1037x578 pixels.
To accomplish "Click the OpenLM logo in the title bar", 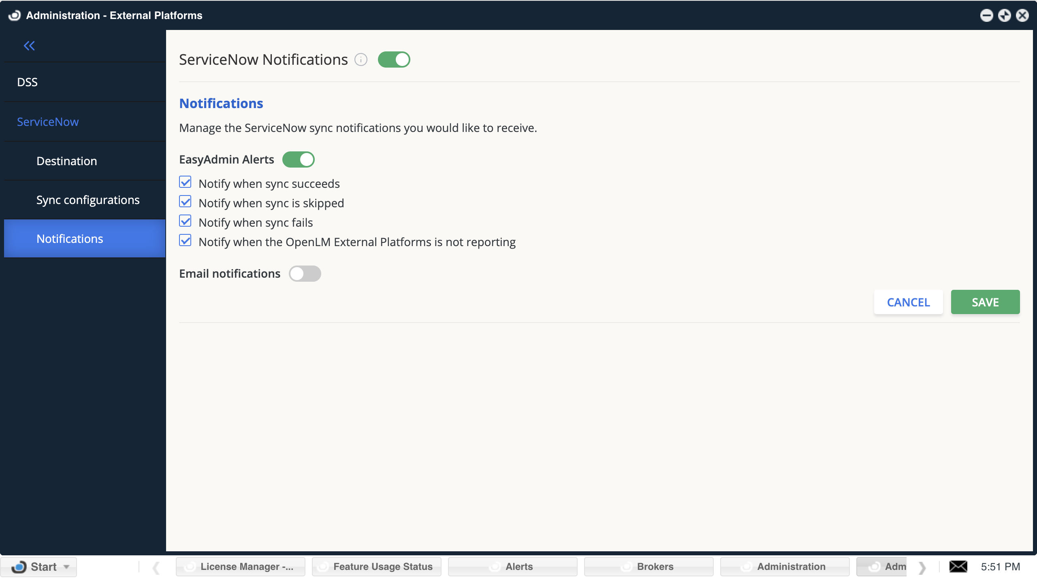I will tap(15, 15).
